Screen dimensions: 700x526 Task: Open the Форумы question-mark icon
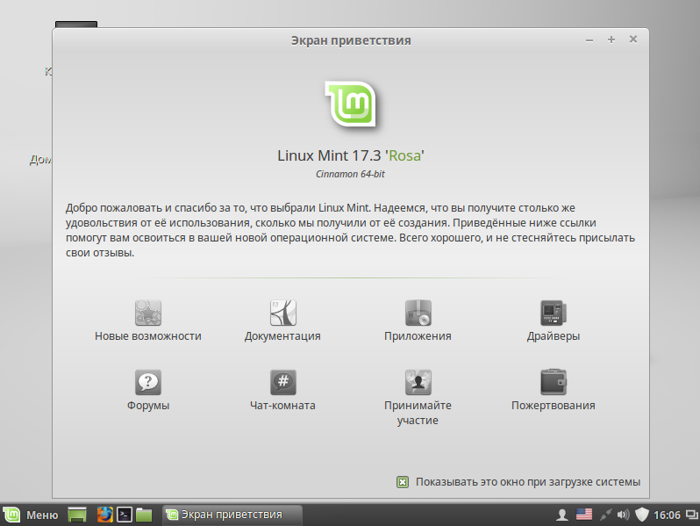click(148, 382)
